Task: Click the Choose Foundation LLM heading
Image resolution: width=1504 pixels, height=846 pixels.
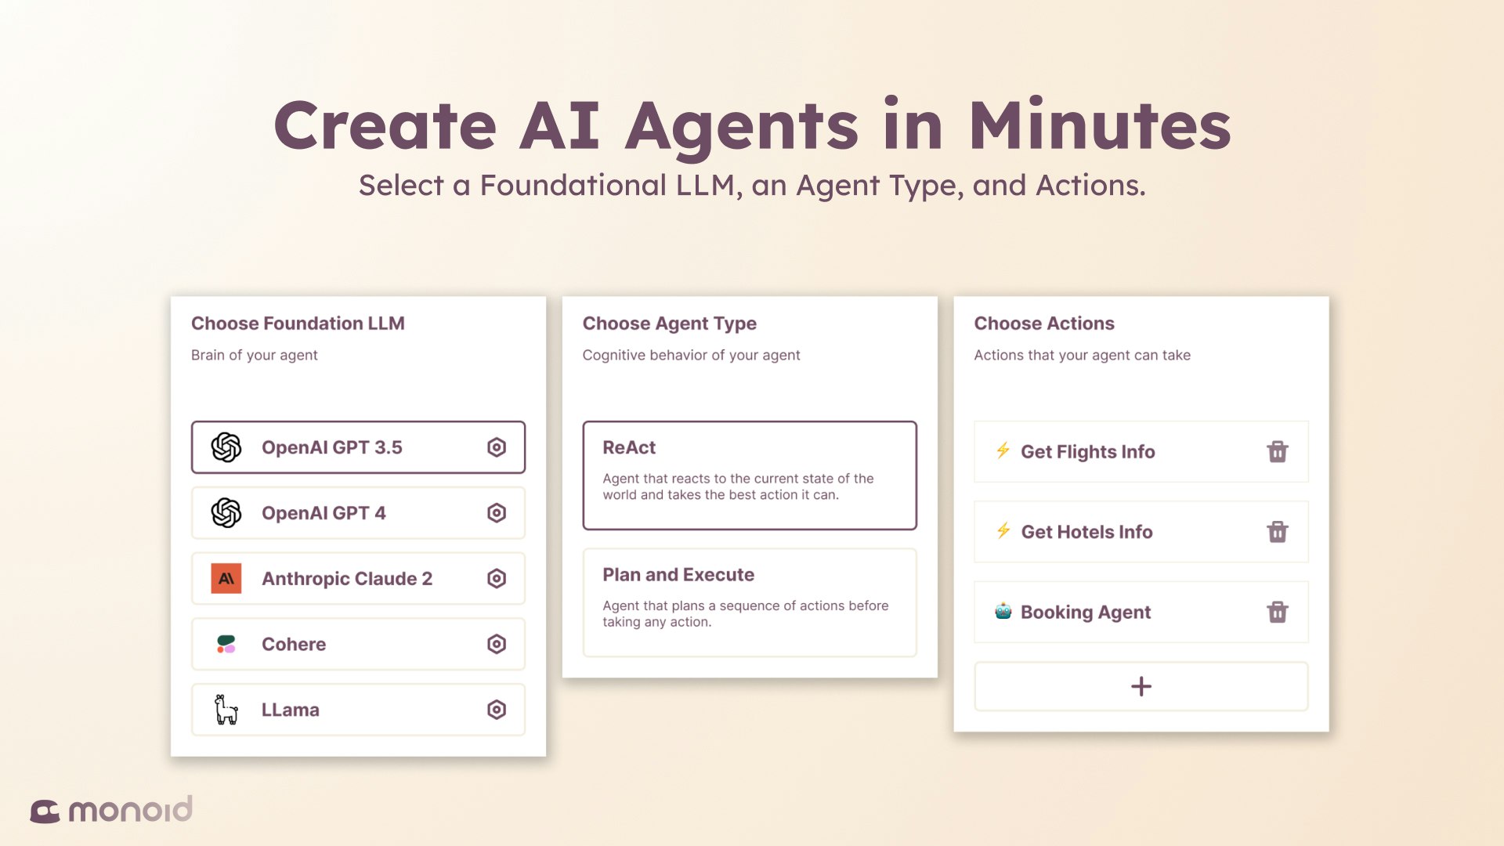Action: [x=298, y=323]
